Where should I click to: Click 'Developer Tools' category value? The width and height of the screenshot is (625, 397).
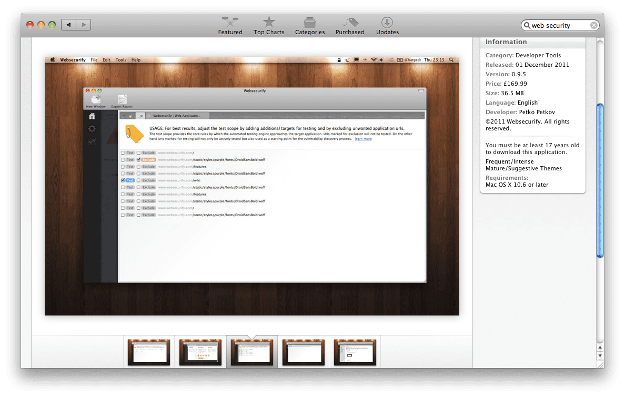[x=538, y=55]
